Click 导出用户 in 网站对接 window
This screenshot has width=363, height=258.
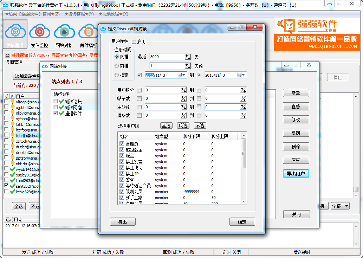296,174
